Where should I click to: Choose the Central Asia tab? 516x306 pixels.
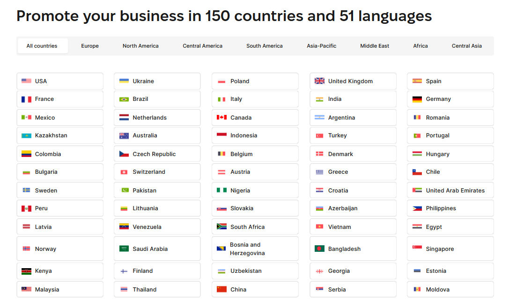tap(466, 46)
